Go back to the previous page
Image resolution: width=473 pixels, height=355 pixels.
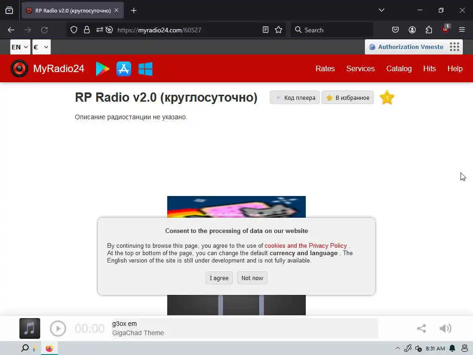click(x=11, y=30)
